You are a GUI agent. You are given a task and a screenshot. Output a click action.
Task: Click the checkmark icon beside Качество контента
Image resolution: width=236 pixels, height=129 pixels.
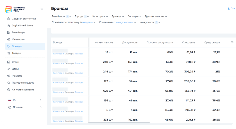coord(9,90)
